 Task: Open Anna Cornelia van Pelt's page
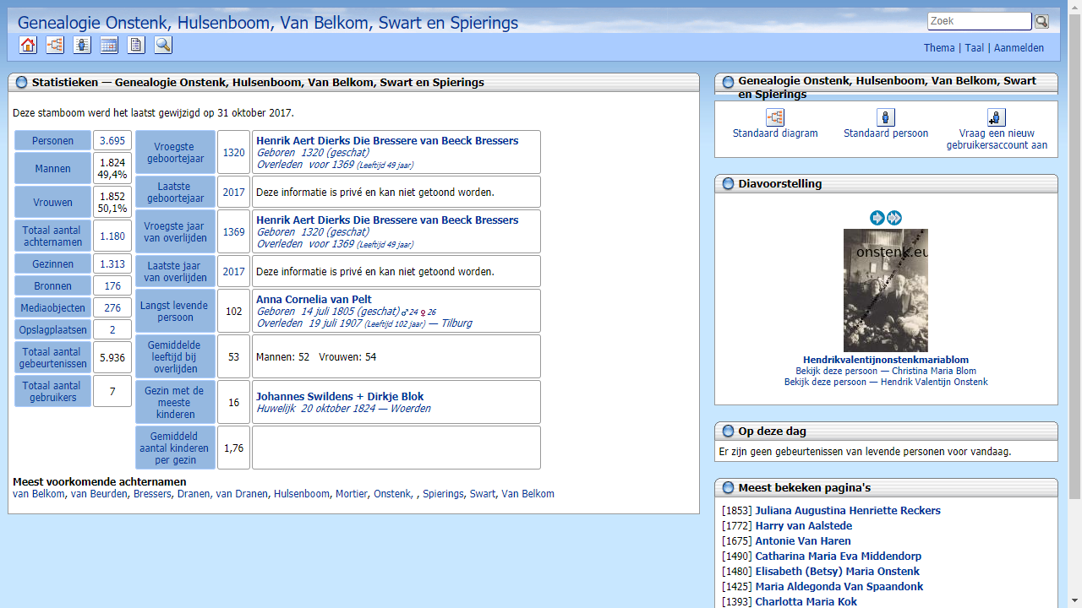(314, 300)
